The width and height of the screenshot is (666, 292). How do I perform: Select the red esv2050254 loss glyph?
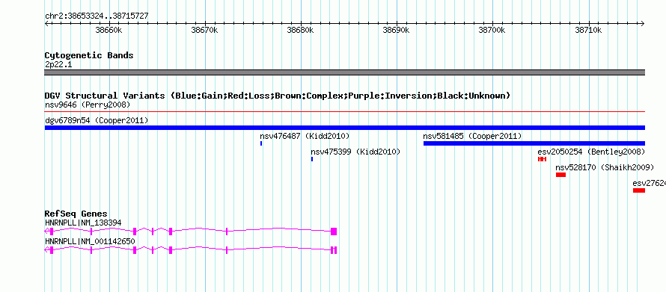[x=542, y=159]
